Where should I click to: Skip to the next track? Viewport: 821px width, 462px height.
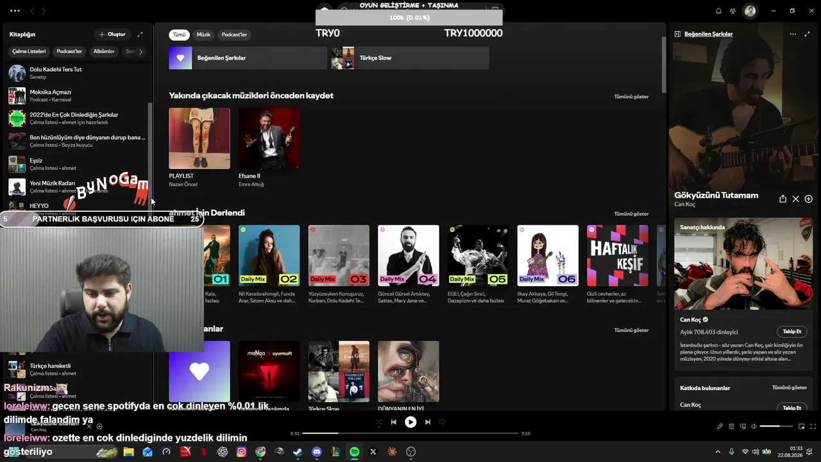(x=428, y=422)
